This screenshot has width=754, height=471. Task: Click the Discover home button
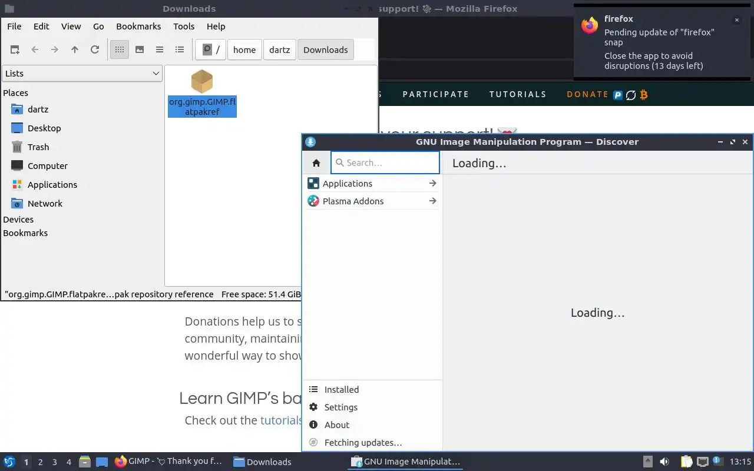[x=316, y=163]
